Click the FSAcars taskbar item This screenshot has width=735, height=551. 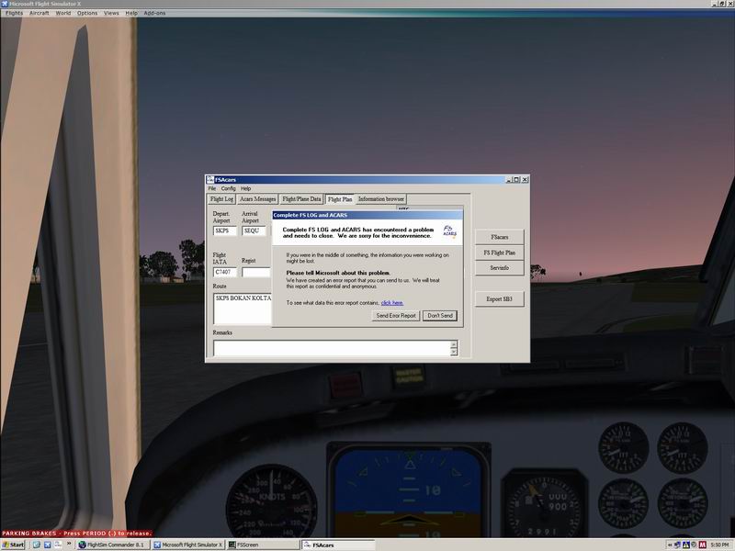(338, 545)
